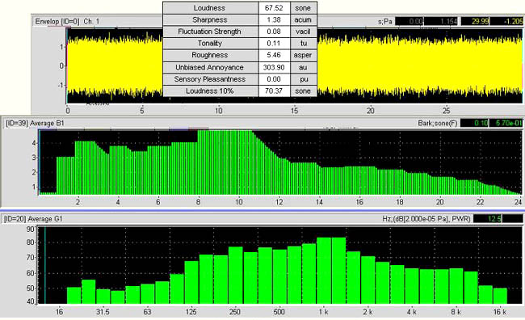Click the 12.5 Hz frequency readout field
The height and width of the screenshot is (320, 525).
coord(489,219)
